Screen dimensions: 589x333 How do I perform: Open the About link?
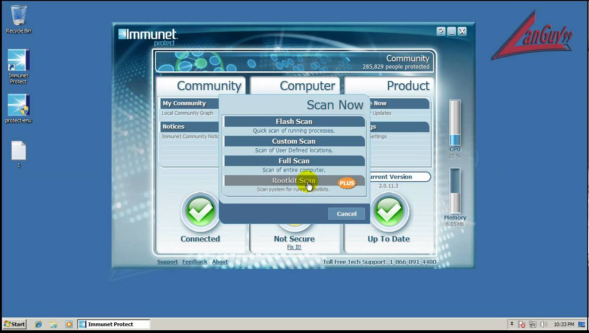[x=220, y=262]
